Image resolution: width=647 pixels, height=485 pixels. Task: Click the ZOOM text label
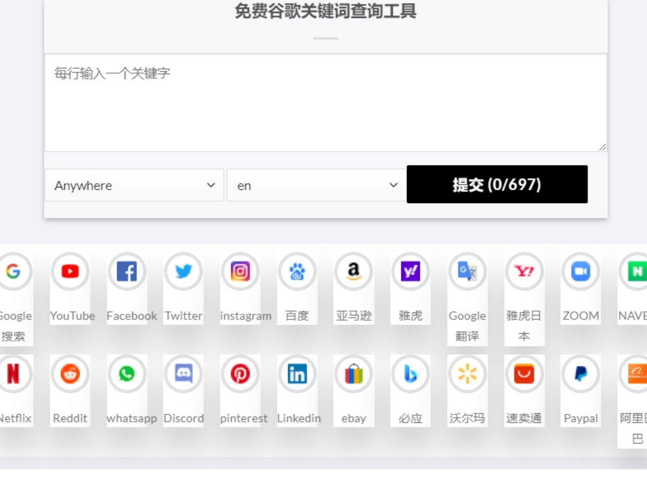coord(580,316)
